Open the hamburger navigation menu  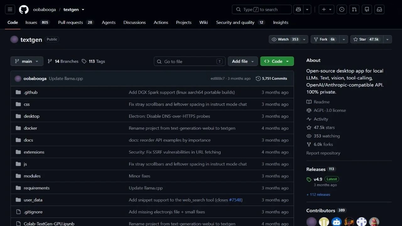click(10, 9)
